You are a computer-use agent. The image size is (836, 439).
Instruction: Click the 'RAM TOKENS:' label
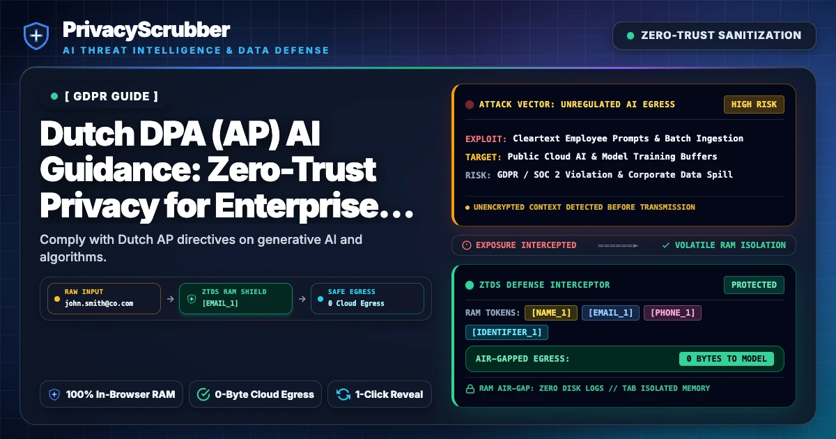pos(493,313)
